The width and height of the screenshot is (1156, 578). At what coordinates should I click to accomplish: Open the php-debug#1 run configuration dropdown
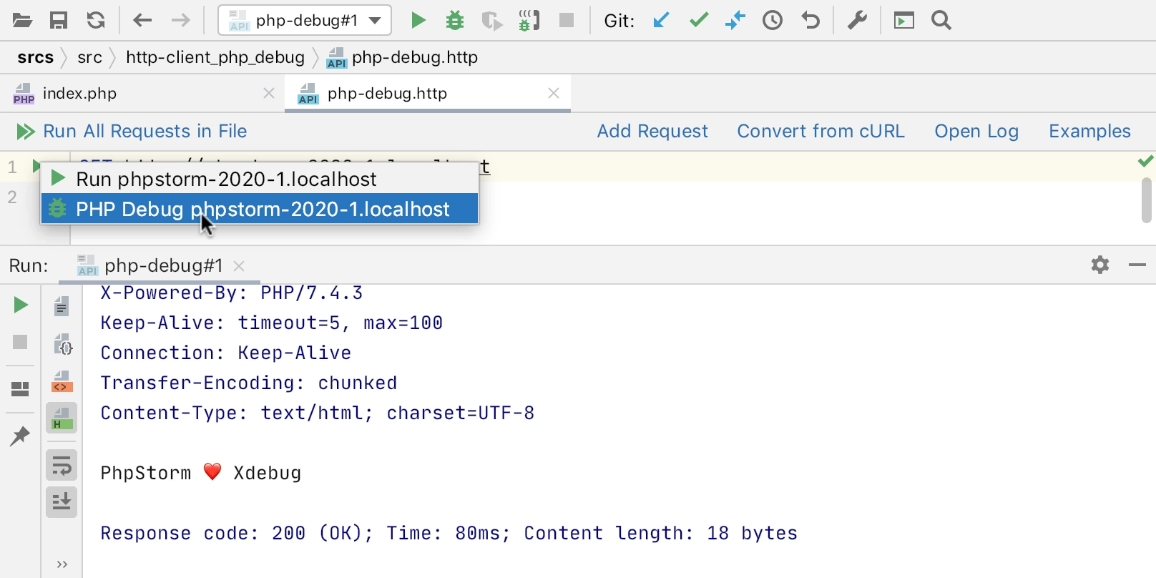pos(305,21)
